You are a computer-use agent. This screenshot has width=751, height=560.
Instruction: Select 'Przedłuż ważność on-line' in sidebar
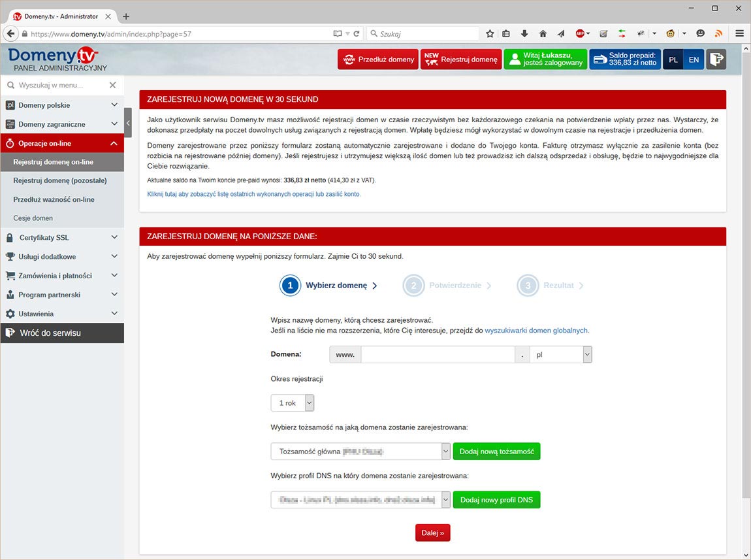(54, 199)
